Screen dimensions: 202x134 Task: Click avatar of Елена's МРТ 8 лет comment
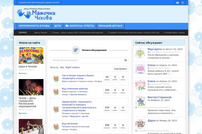[x=140, y=69]
